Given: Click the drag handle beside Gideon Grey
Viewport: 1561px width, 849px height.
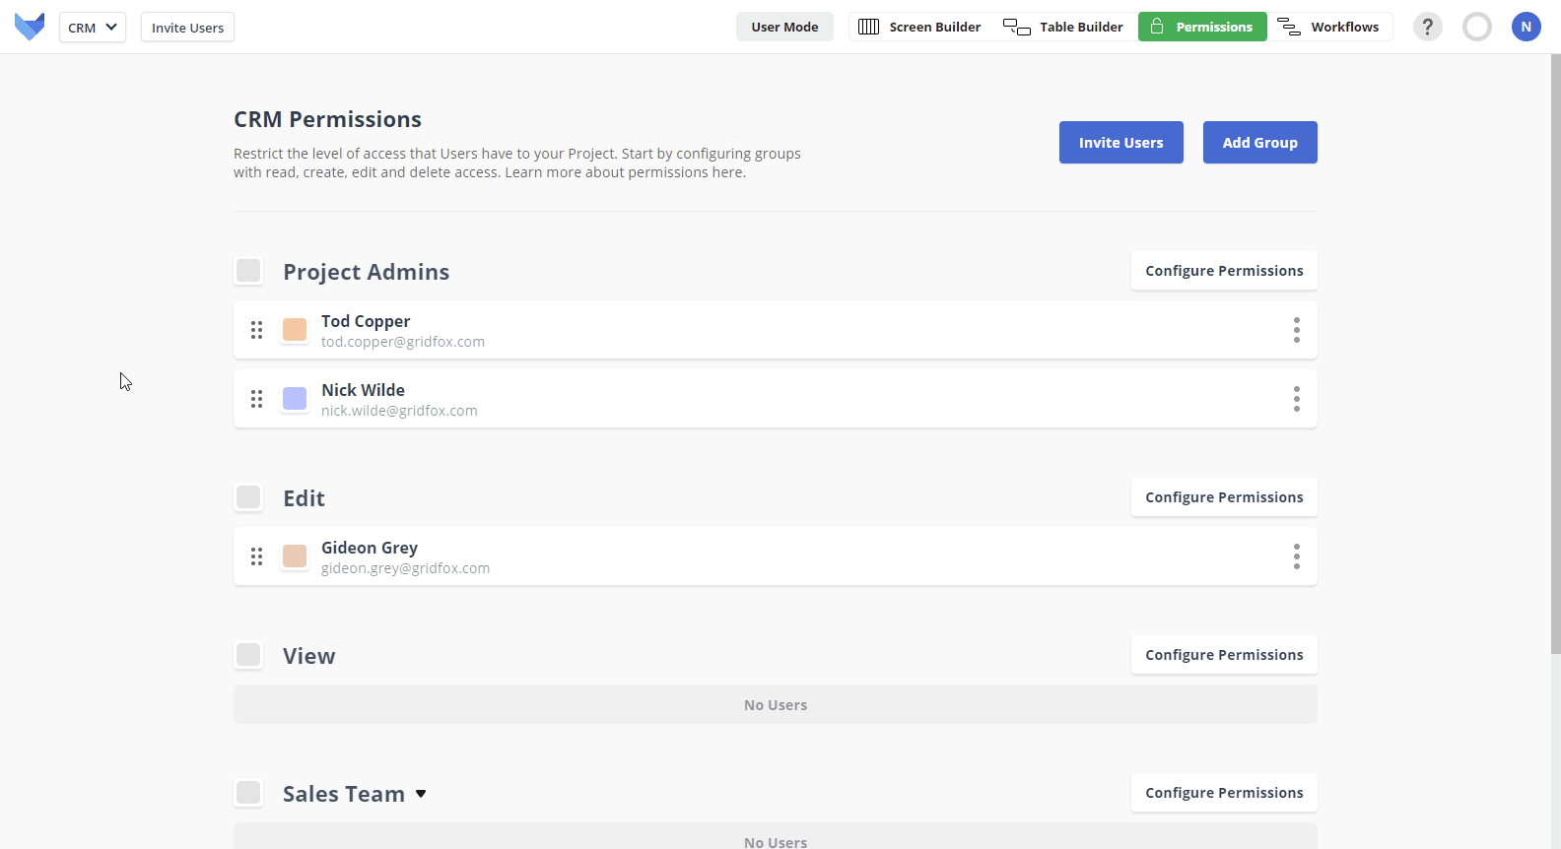Looking at the screenshot, I should click(x=256, y=556).
